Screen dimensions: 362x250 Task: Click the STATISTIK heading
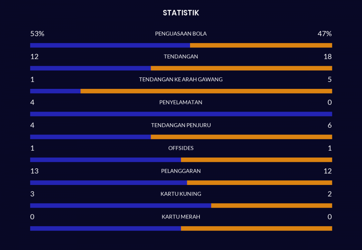(x=181, y=13)
